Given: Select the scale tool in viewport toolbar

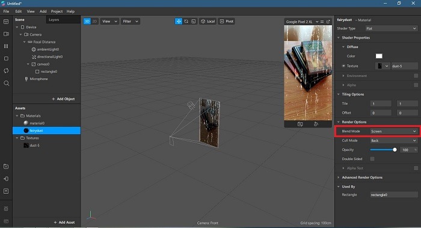Looking at the screenshot, I should point(193,21).
